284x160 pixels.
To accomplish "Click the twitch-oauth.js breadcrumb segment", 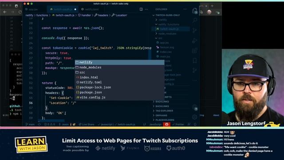I will [63, 15].
